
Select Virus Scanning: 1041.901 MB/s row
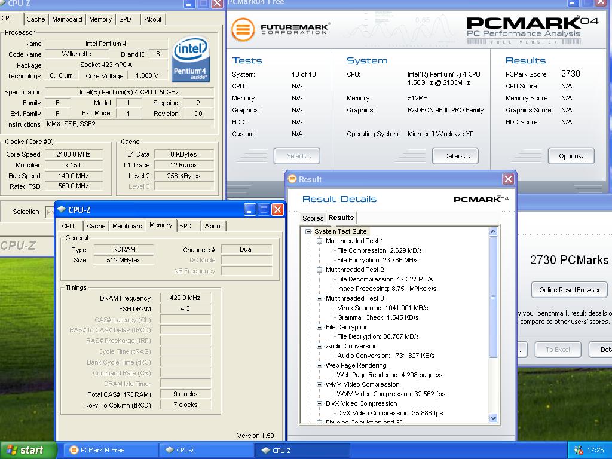(x=382, y=308)
